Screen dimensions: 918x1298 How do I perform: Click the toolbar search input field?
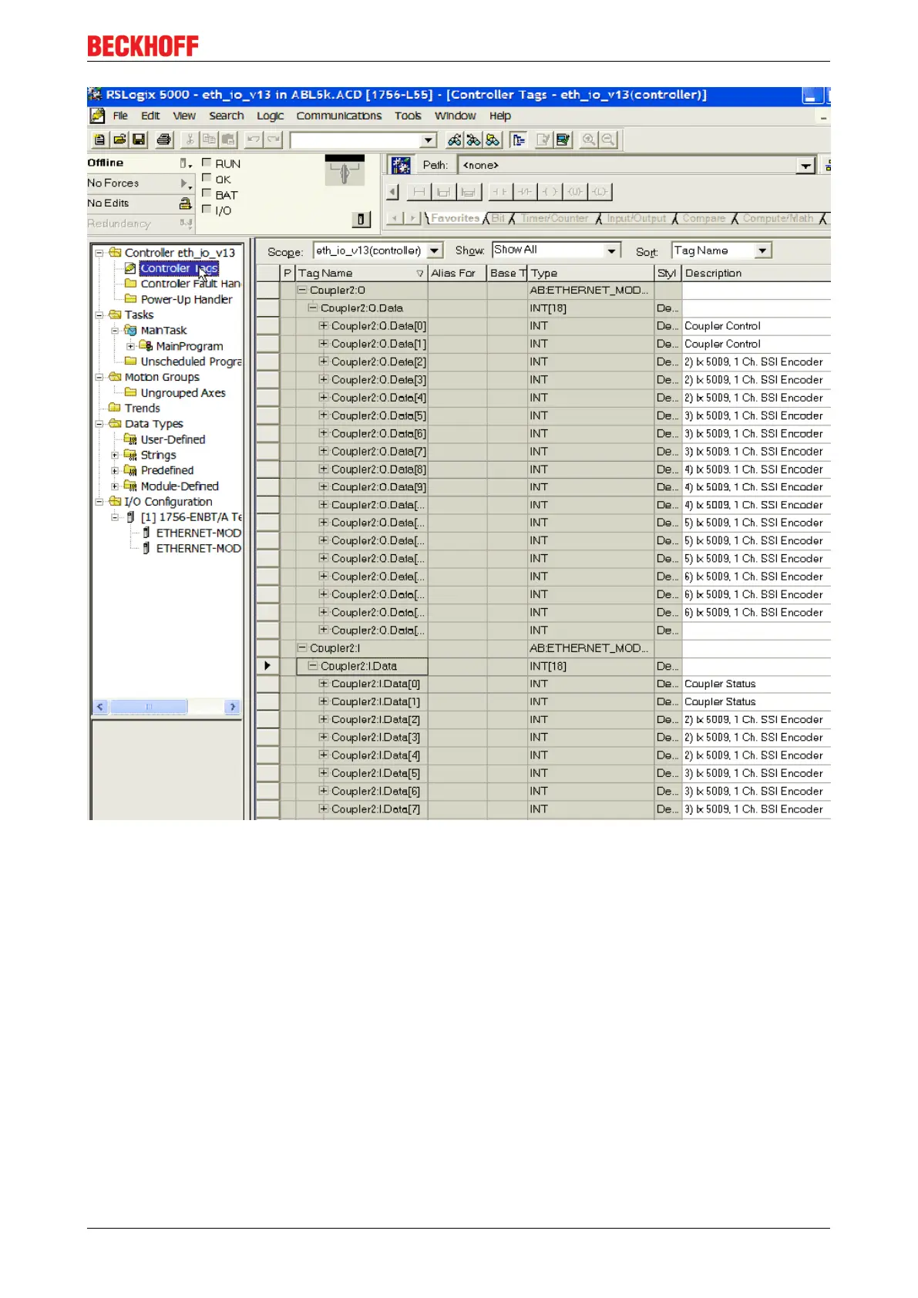tap(355, 140)
